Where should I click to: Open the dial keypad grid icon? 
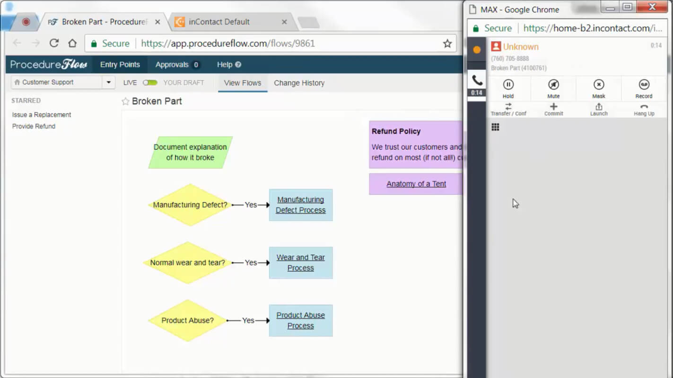[495, 127]
